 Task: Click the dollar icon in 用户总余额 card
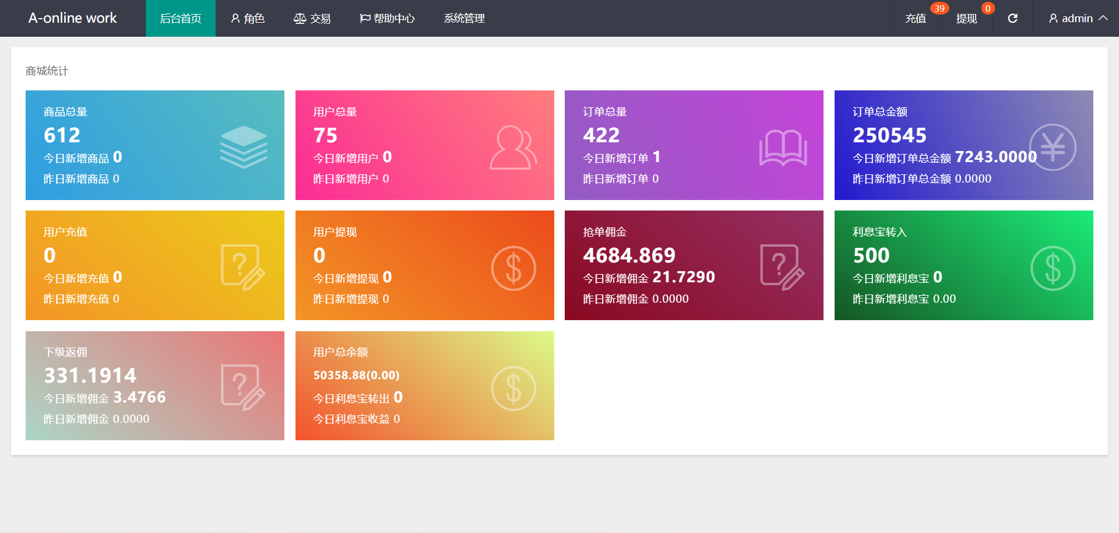point(513,388)
